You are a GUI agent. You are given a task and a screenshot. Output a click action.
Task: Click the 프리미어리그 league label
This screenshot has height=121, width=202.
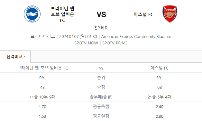point(43,36)
